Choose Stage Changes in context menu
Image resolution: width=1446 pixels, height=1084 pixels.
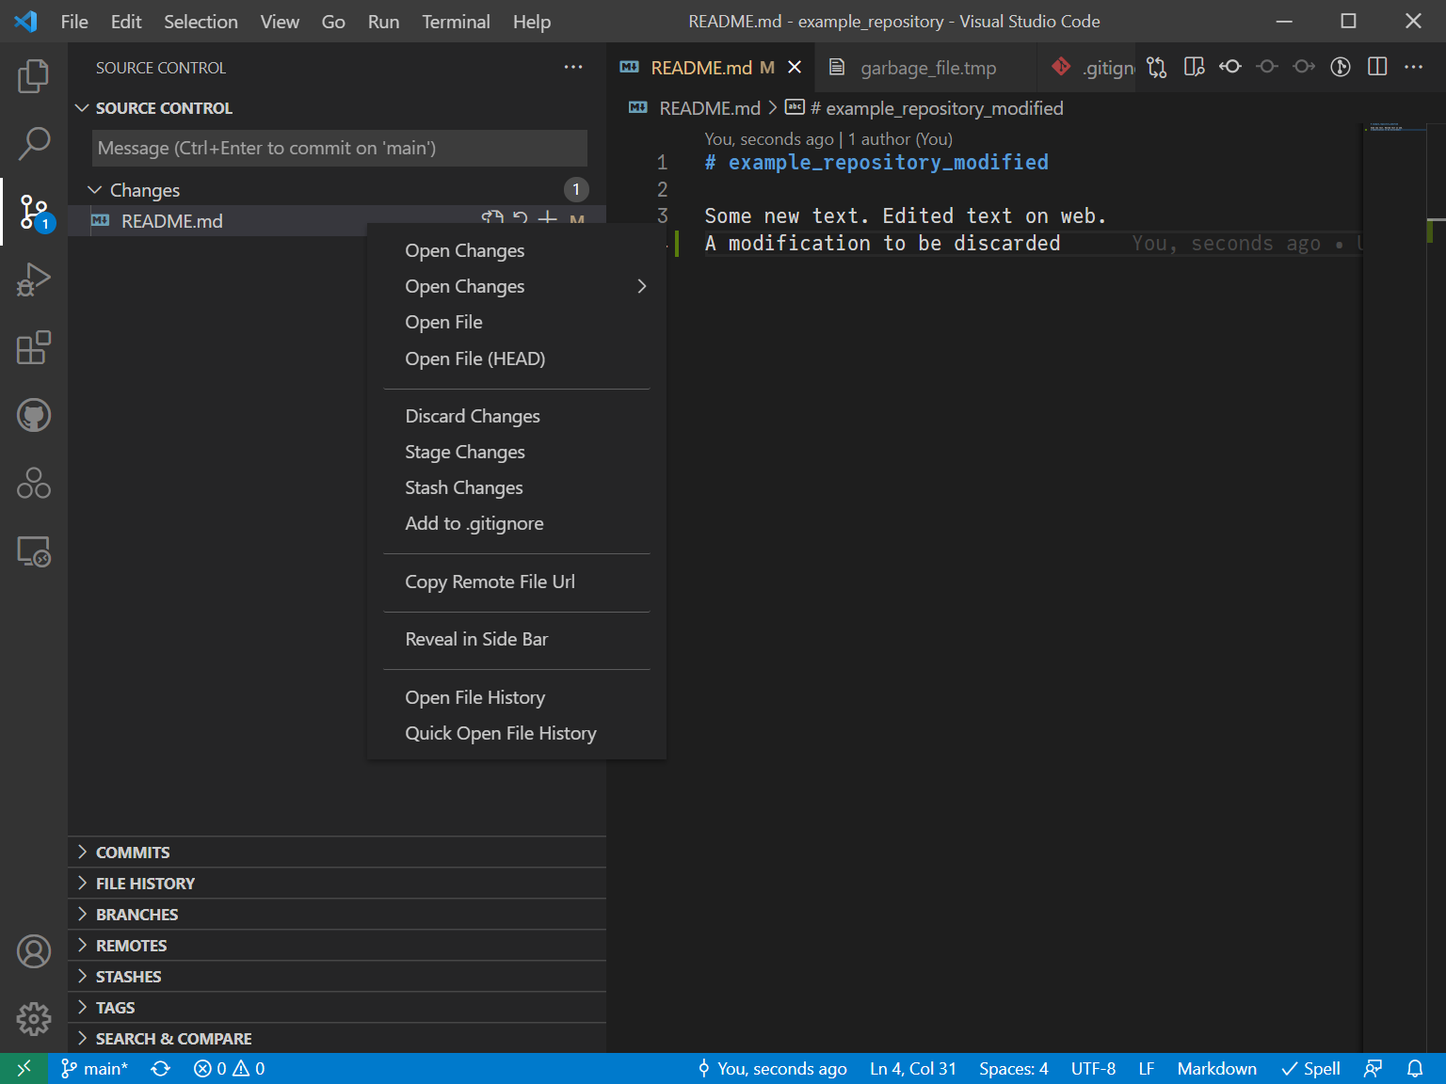464,452
